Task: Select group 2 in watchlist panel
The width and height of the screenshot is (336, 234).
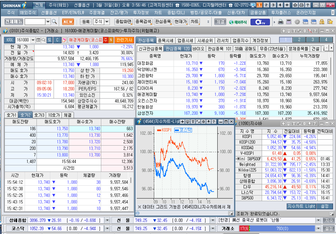Action: click(x=299, y=40)
